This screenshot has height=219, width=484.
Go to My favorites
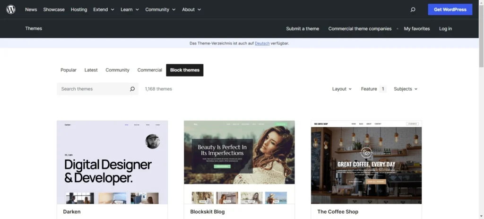pyautogui.click(x=417, y=29)
